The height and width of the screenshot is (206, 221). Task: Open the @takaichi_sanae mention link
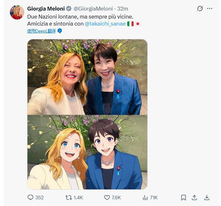pyautogui.click(x=105, y=24)
